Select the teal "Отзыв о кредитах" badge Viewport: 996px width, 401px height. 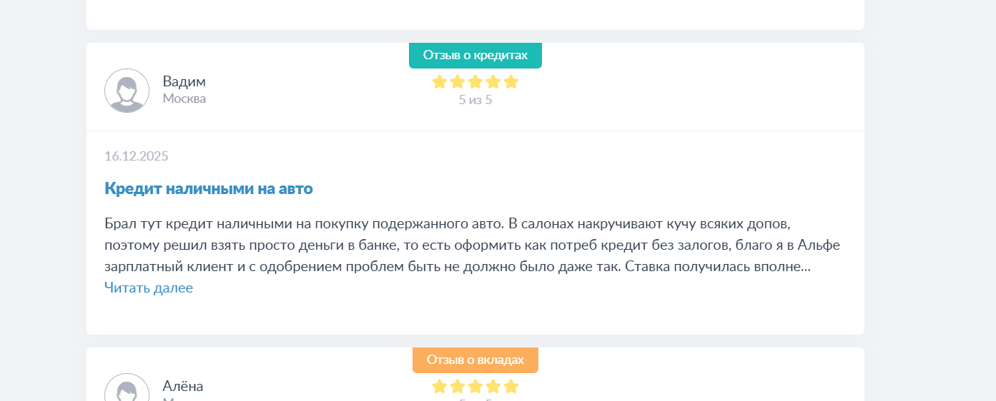[475, 55]
